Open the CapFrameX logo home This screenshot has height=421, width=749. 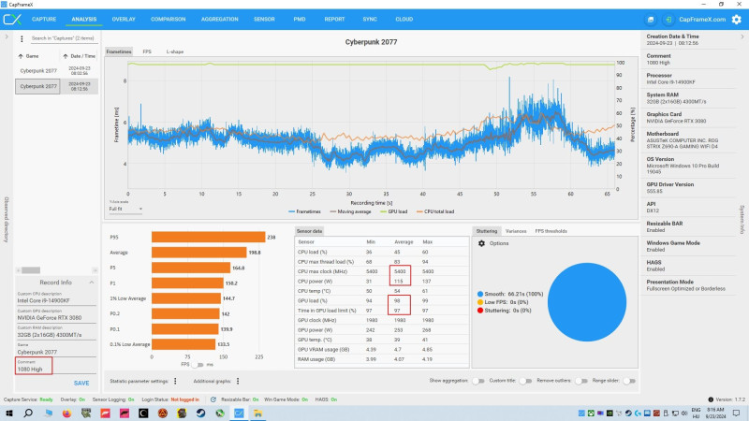(12, 20)
